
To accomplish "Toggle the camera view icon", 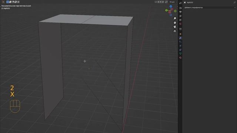I will pos(175,27).
